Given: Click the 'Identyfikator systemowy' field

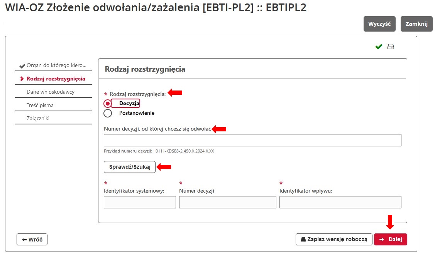Looking at the screenshot, I should pos(140,202).
